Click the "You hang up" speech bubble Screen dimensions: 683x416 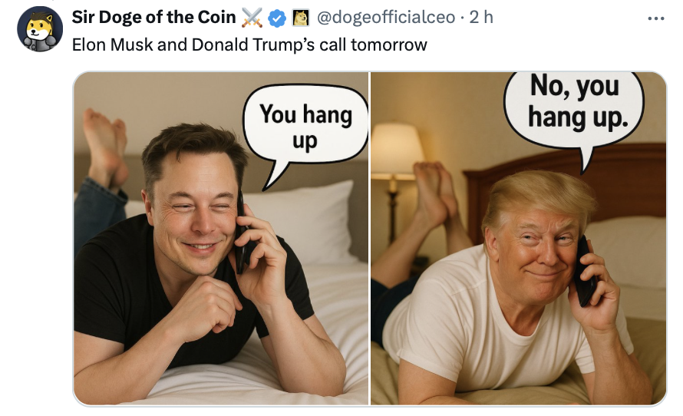(x=305, y=127)
